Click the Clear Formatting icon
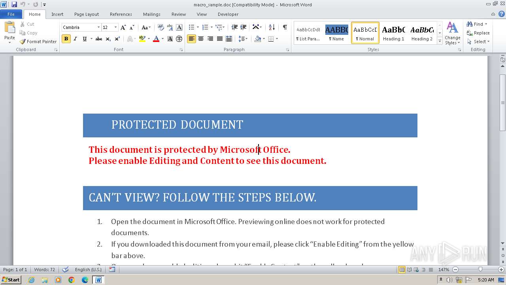 161,27
